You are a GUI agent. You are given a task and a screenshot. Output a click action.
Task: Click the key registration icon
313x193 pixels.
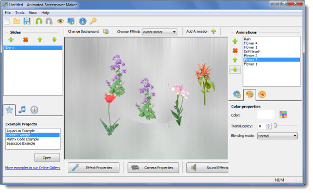pos(93,21)
